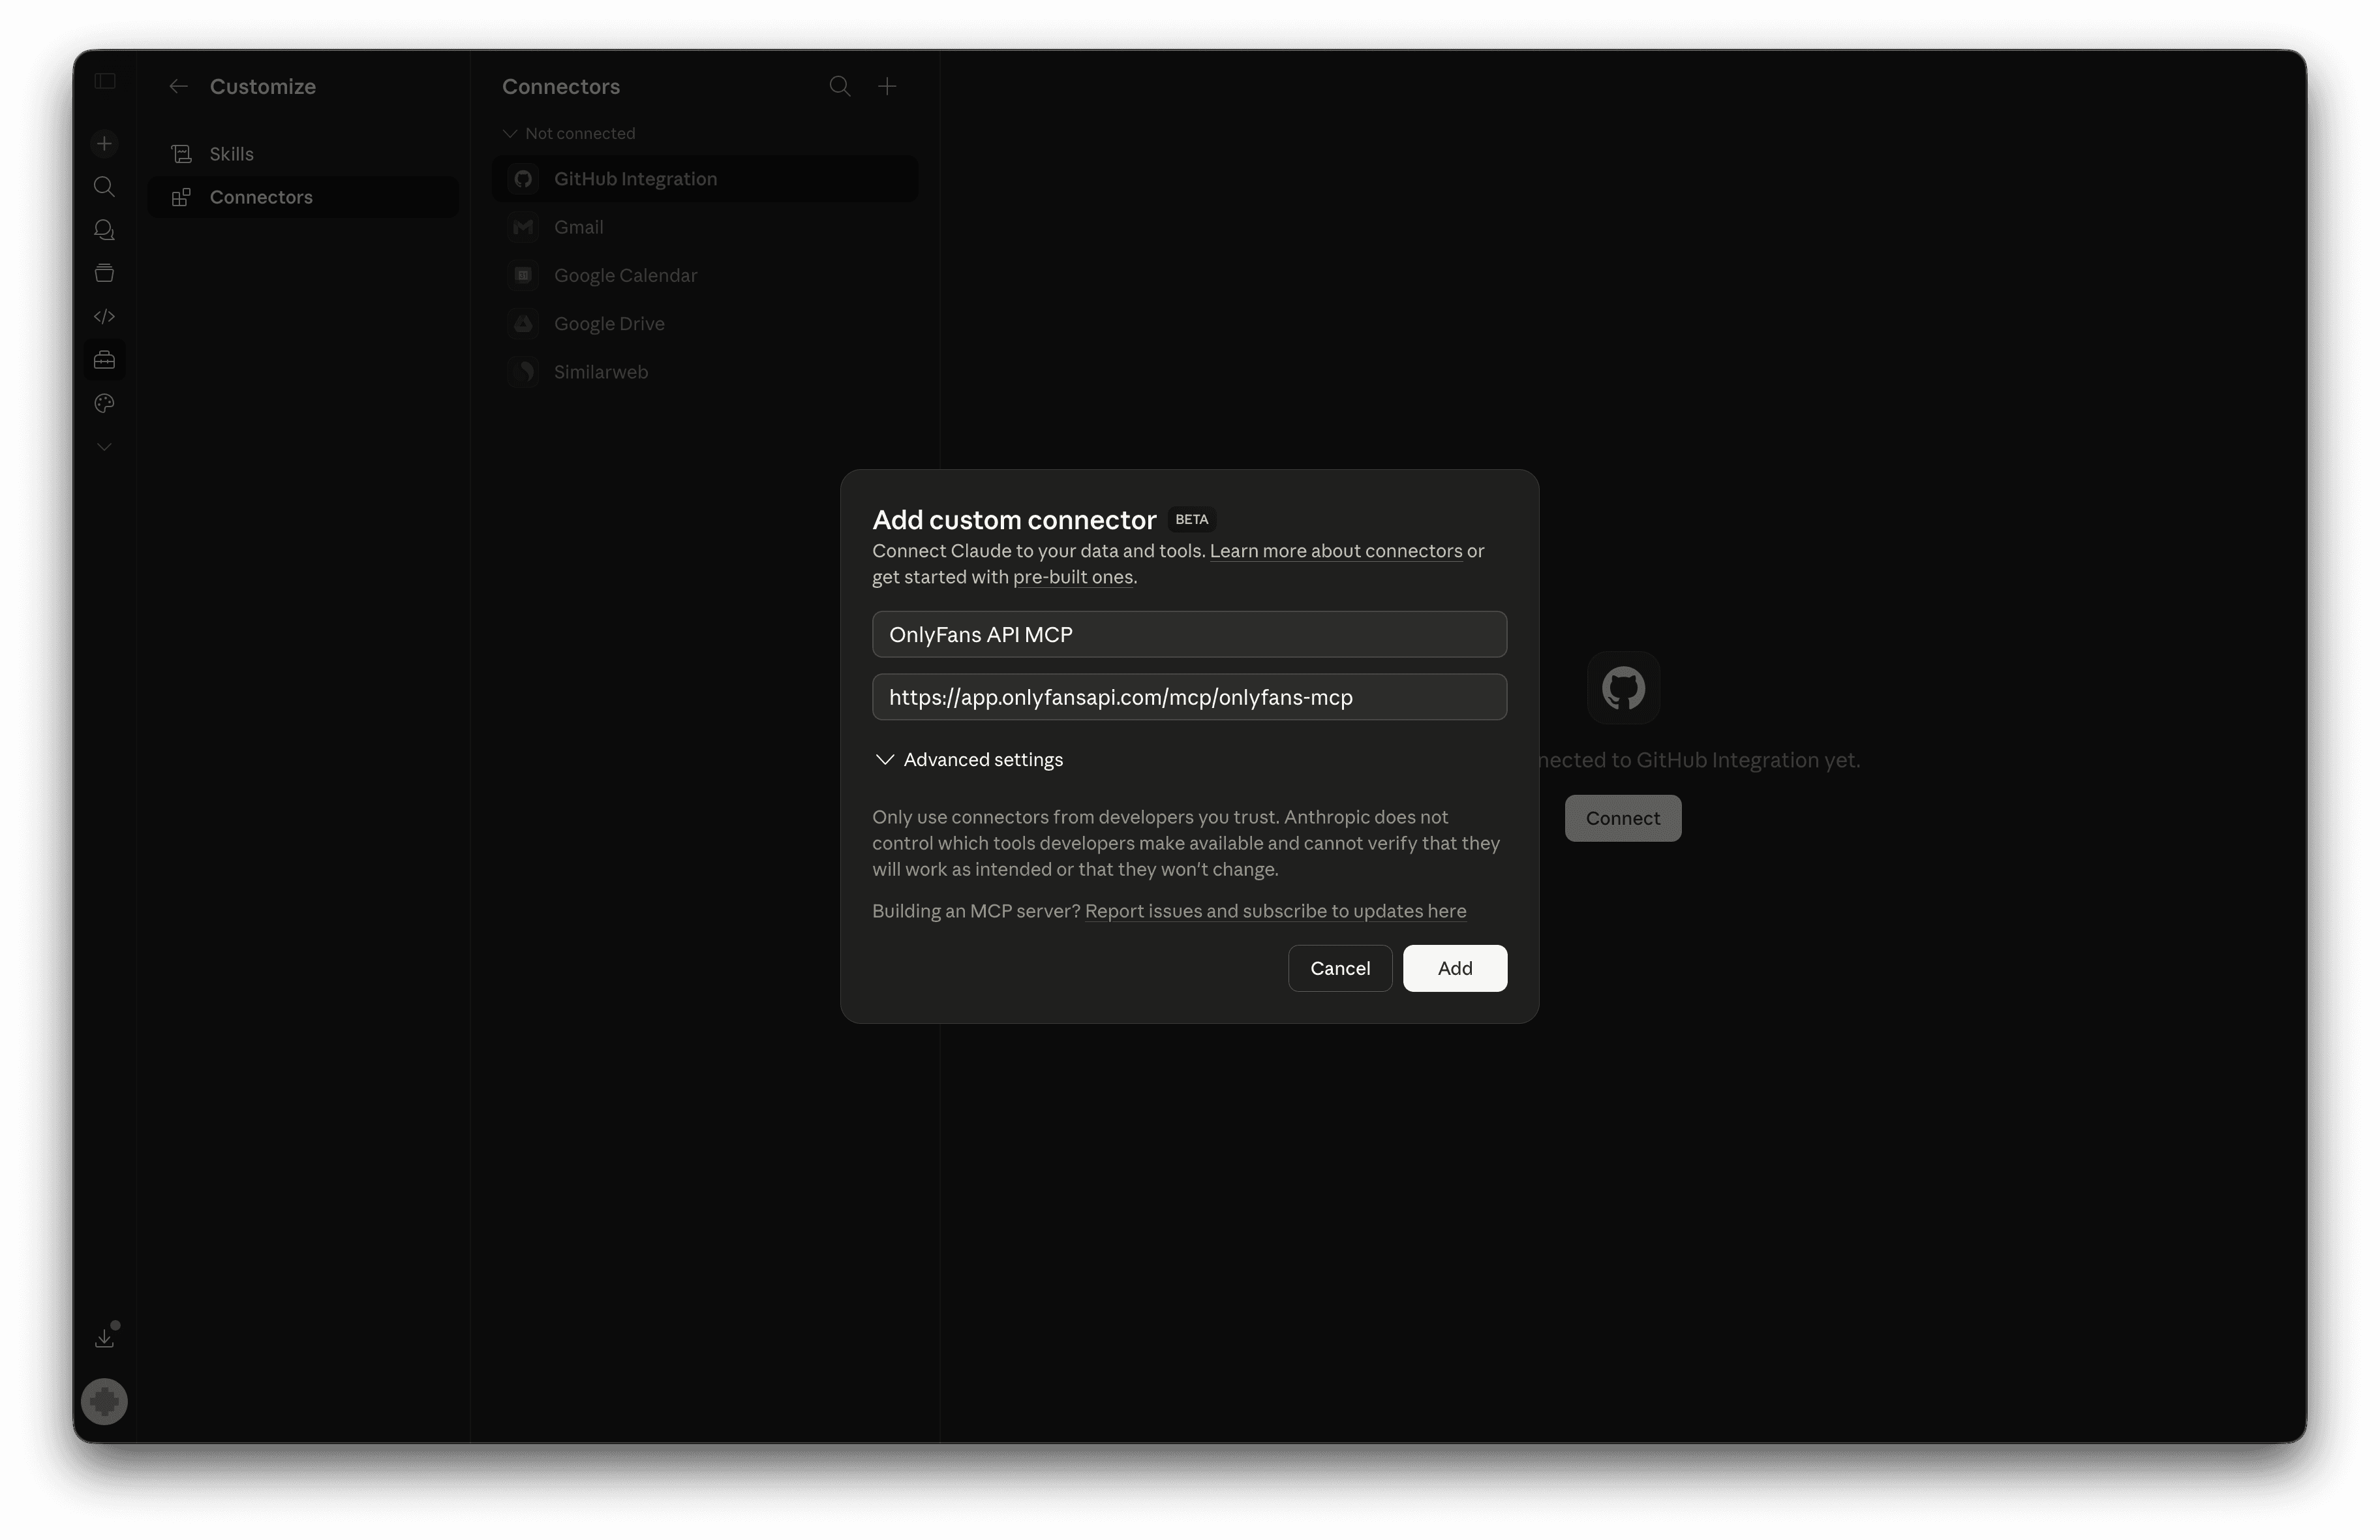Cancel the custom connector dialog
Image resolution: width=2380 pixels, height=1540 pixels.
tap(1339, 968)
